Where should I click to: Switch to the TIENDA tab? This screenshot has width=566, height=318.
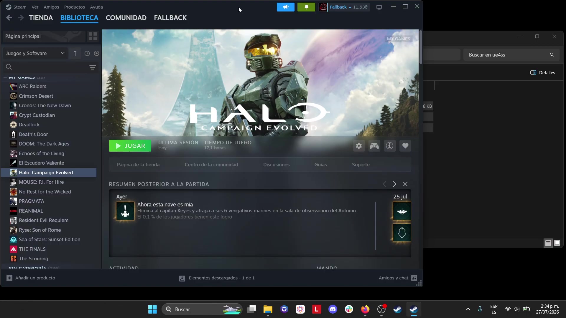coord(41,18)
